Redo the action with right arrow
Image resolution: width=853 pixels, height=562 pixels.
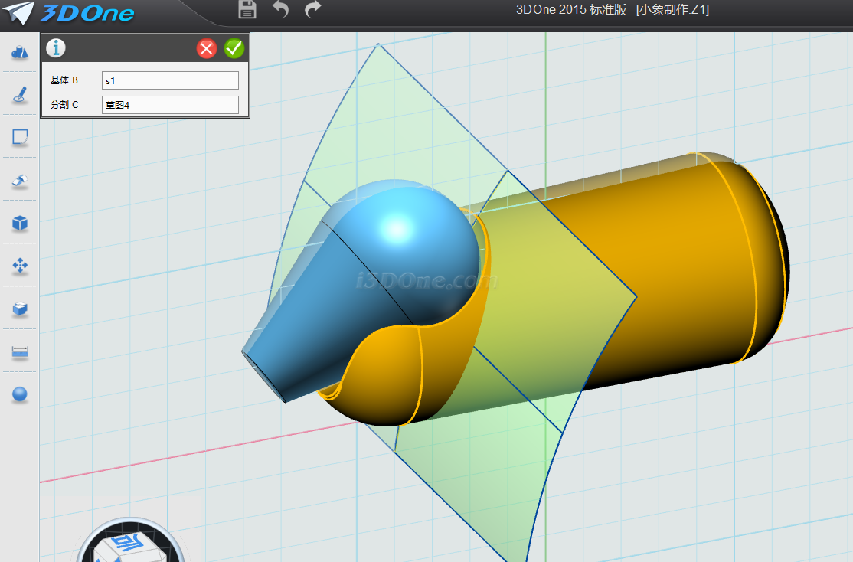(312, 10)
